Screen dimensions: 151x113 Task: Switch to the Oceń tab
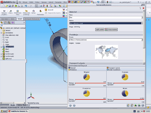[20, 19]
